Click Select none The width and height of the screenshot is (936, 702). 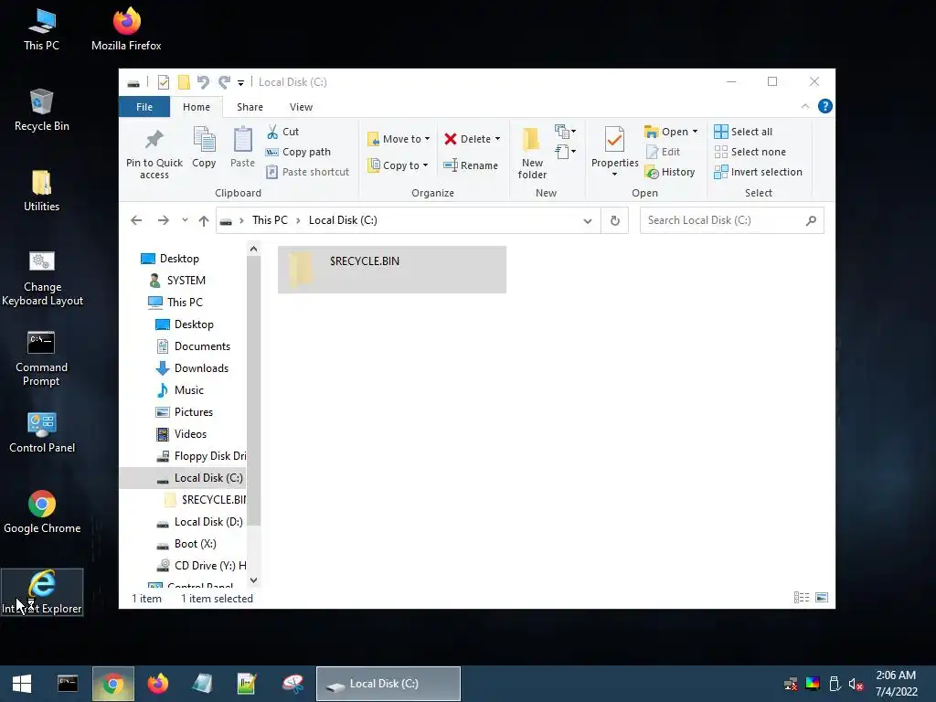coord(750,153)
